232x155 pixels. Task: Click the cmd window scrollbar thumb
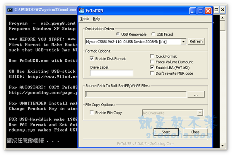point(222,26)
